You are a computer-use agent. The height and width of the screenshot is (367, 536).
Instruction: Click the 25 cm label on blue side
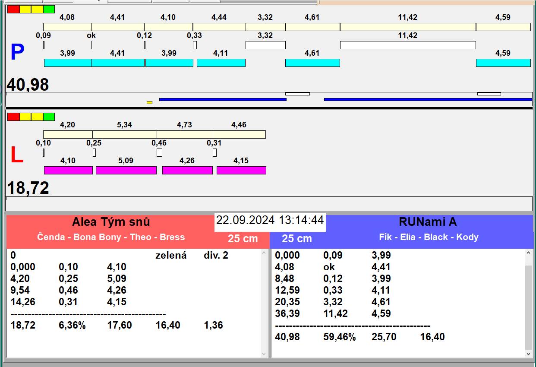pyautogui.click(x=296, y=239)
